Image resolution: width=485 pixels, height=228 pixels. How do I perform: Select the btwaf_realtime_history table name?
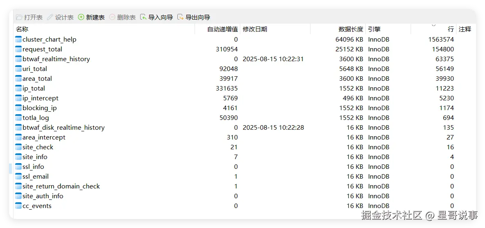coord(56,59)
